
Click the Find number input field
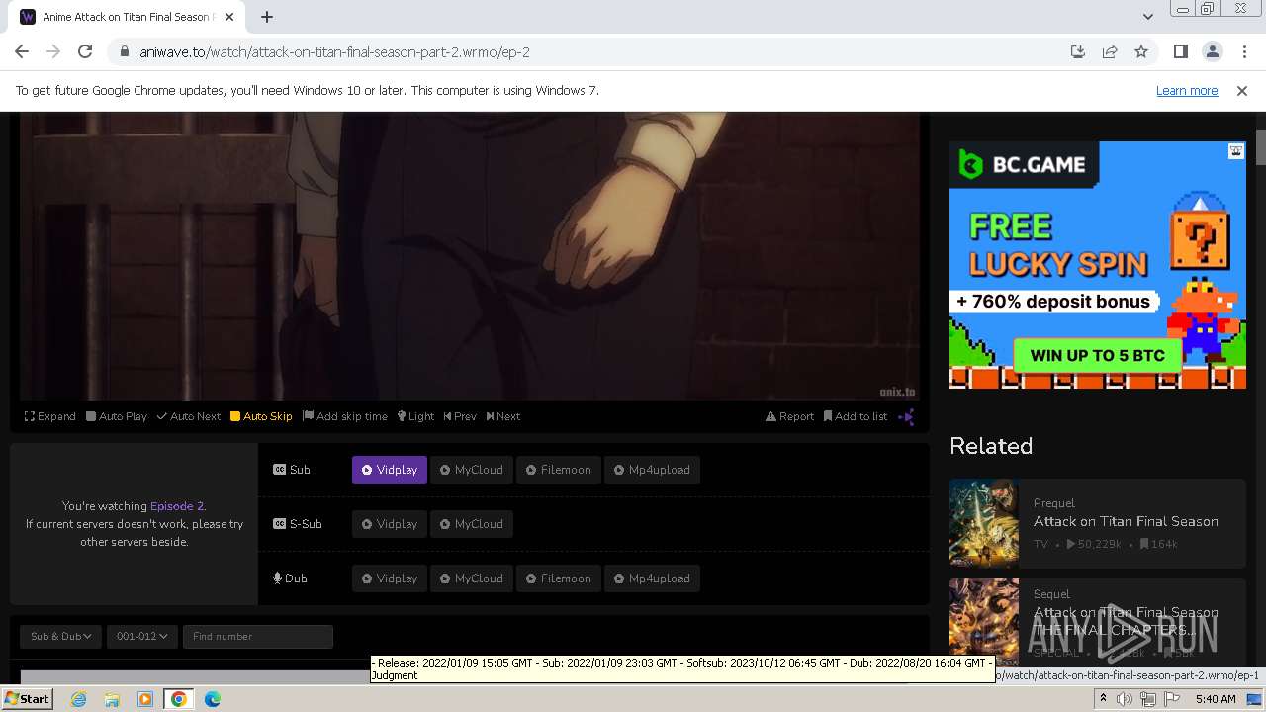click(x=257, y=636)
